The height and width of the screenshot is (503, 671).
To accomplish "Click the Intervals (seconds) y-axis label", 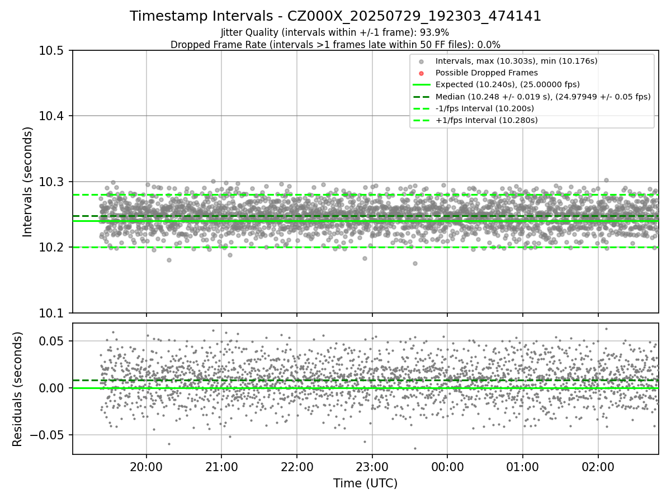I will (28, 182).
